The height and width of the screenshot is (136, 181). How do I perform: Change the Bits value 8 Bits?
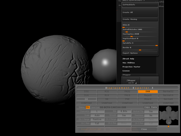point(124,111)
